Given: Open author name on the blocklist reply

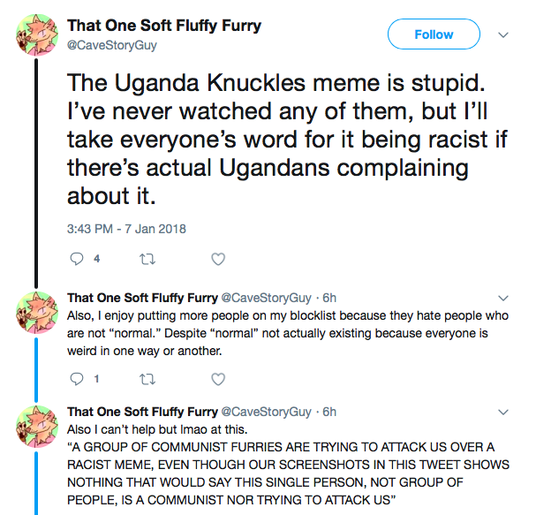Looking at the screenshot, I should pos(142,298).
